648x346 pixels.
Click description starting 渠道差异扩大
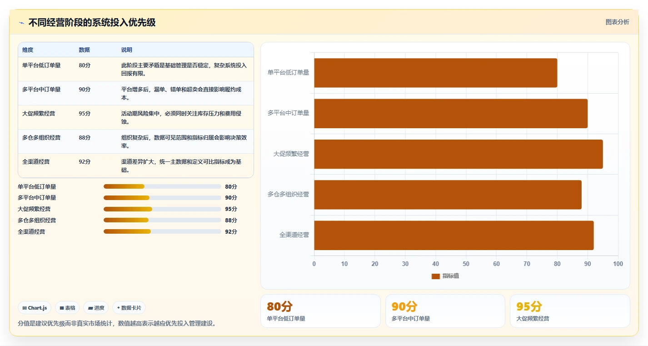point(181,166)
